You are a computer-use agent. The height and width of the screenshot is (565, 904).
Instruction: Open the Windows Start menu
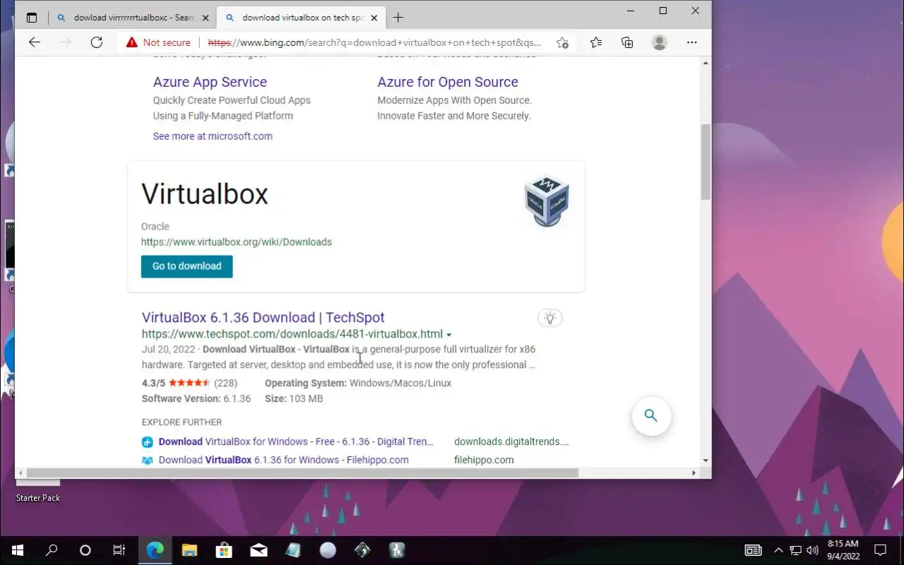(x=17, y=550)
